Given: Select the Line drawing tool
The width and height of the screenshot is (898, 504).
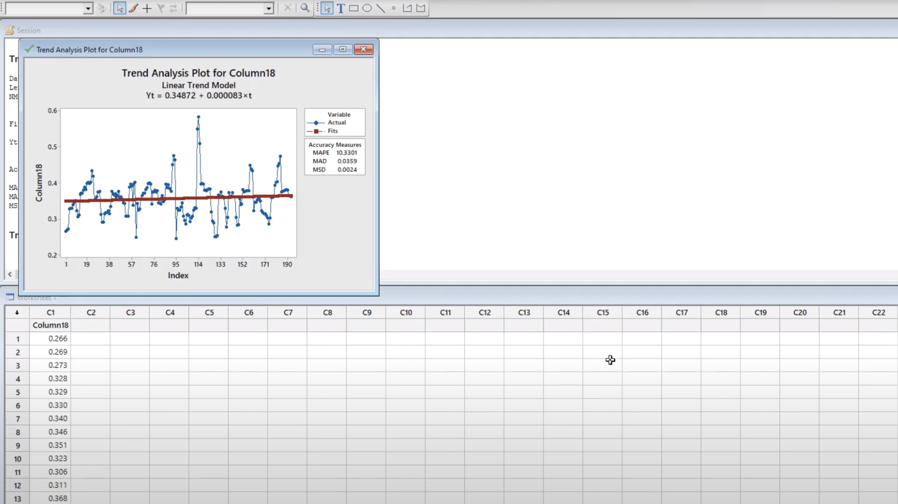Looking at the screenshot, I should tap(381, 8).
